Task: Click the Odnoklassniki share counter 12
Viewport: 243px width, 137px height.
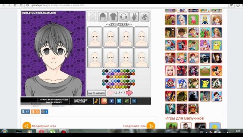Action: [x=35, y=112]
